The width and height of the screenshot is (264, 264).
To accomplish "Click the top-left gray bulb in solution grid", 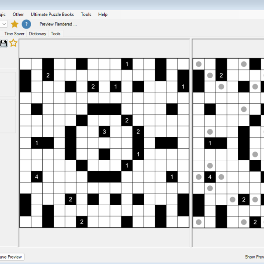I will (198, 64).
